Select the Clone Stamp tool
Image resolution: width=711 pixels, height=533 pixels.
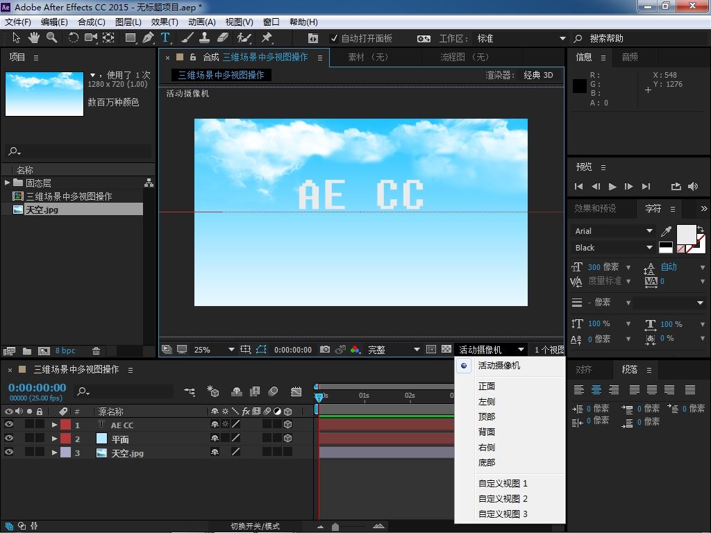205,38
